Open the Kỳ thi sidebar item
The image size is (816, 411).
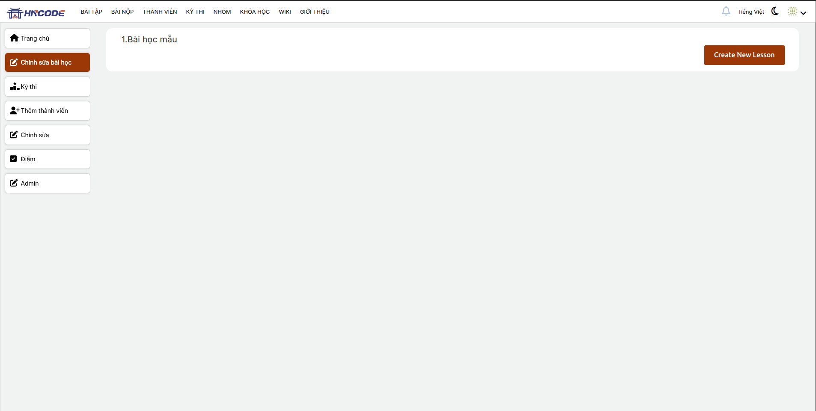point(48,87)
